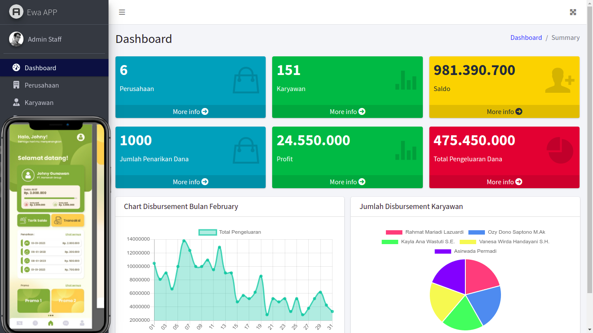Click the arrow icon in Profit's More info
The width and height of the screenshot is (593, 333).
(362, 182)
